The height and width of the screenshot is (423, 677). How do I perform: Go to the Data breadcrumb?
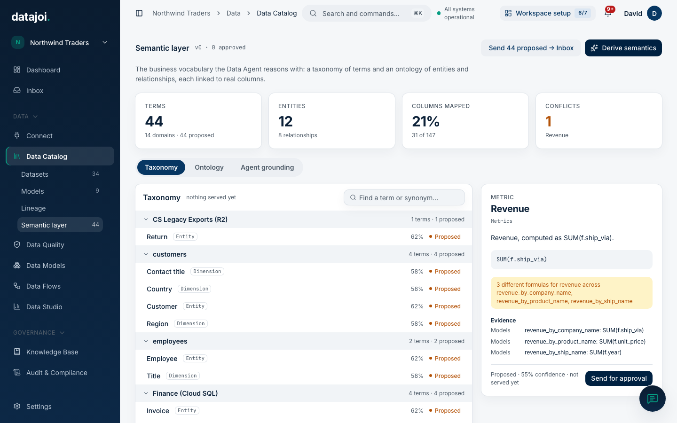pyautogui.click(x=234, y=13)
